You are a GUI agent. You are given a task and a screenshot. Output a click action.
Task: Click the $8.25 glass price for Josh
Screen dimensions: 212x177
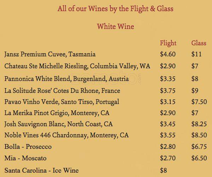[x=199, y=124]
